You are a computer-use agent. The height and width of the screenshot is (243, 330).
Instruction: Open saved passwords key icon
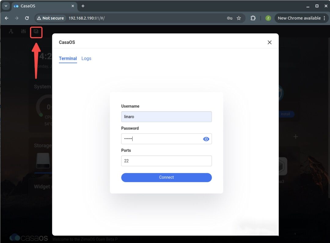coord(229,18)
